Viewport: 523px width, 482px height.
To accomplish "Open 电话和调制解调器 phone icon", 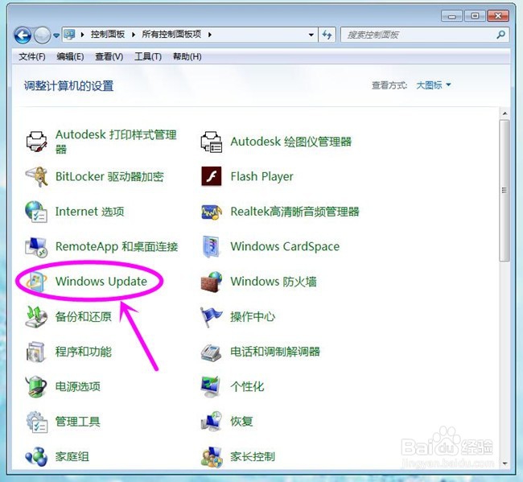I will 211,352.
